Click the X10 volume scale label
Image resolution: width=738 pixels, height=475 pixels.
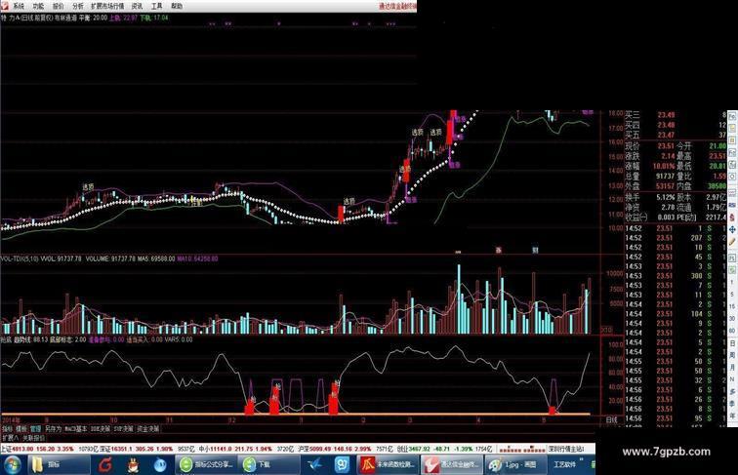(607, 330)
